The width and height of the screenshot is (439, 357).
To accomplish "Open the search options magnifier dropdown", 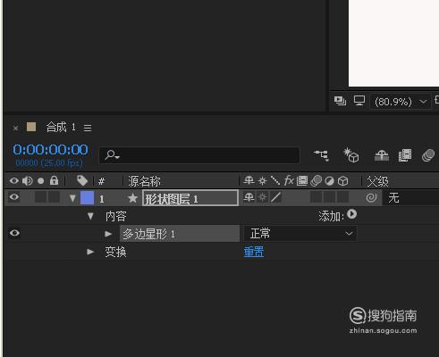I will pos(113,155).
